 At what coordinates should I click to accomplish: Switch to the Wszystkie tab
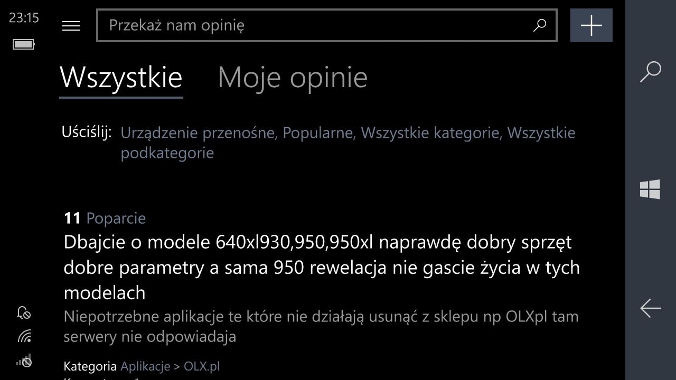[121, 77]
